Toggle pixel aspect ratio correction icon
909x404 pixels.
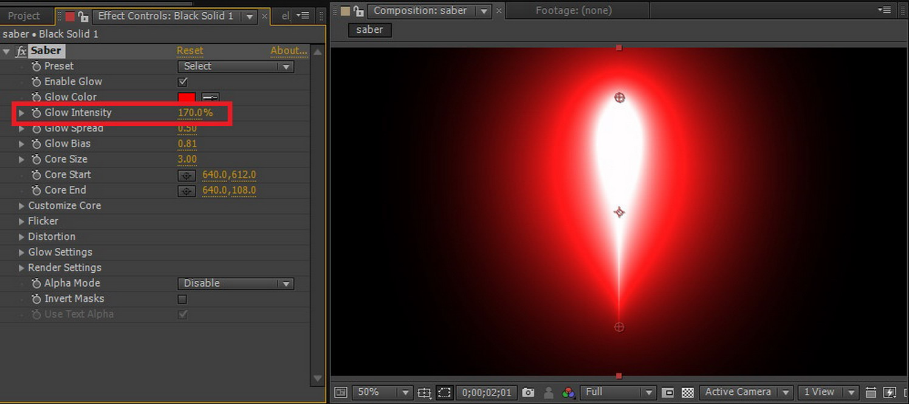(x=870, y=392)
